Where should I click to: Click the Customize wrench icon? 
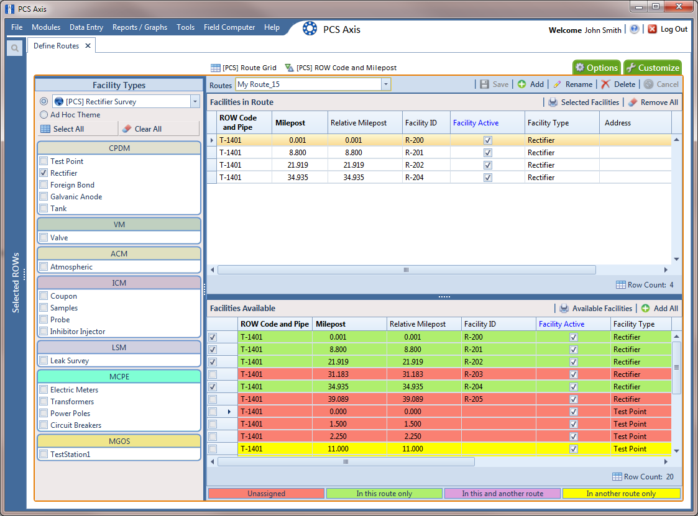pos(631,68)
